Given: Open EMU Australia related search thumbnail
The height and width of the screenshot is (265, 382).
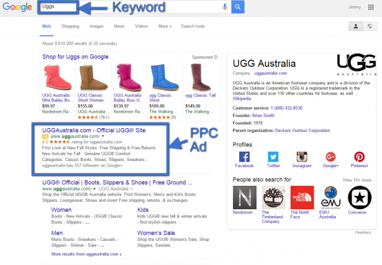Looking at the screenshot, I should coord(331,198).
